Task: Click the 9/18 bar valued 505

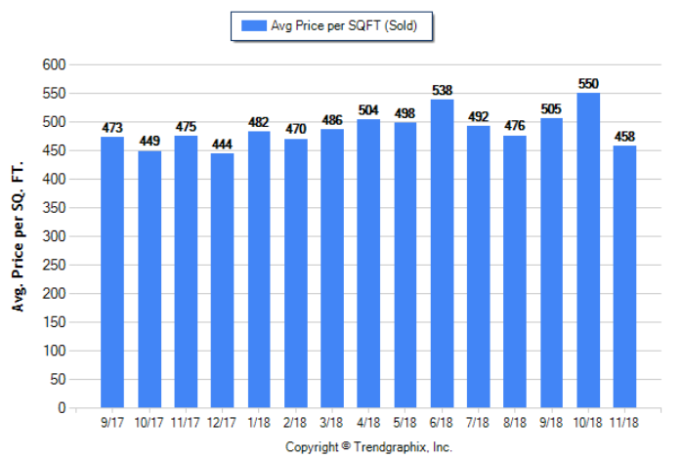Action: click(x=552, y=263)
